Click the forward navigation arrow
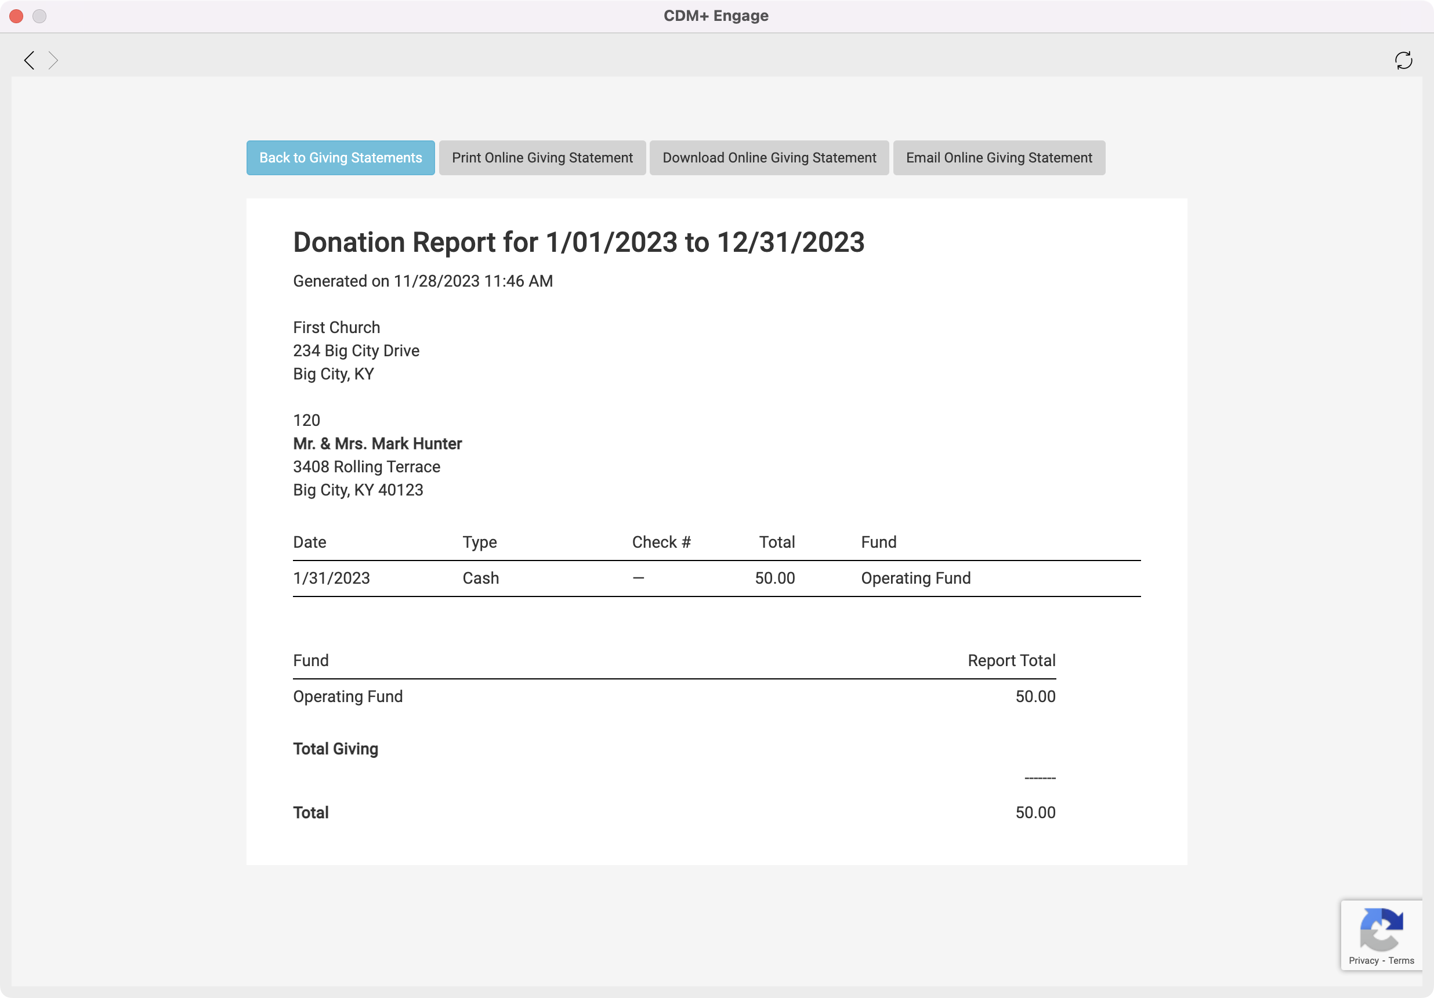1434x998 pixels. (54, 60)
